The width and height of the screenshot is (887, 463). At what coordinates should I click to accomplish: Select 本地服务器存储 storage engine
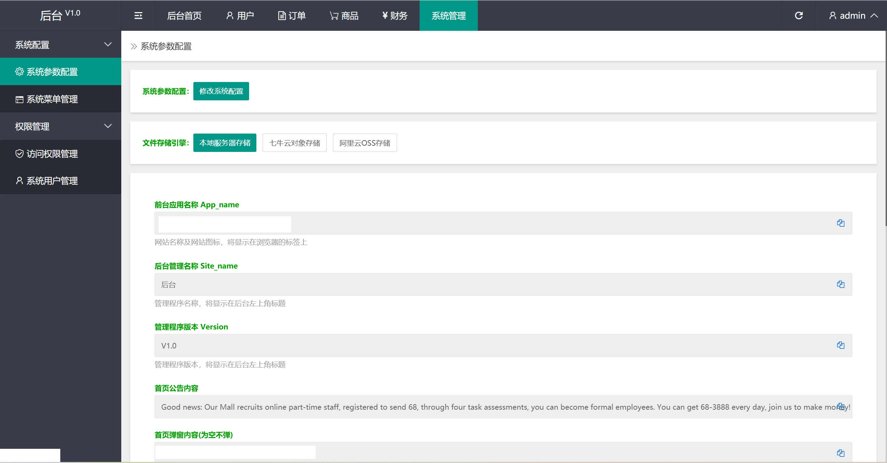coord(225,143)
